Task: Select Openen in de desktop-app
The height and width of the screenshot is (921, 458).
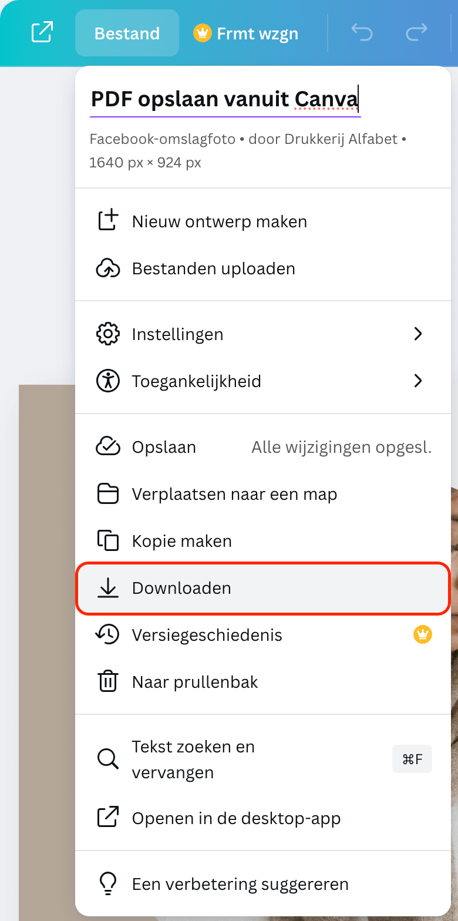Action: (x=236, y=818)
